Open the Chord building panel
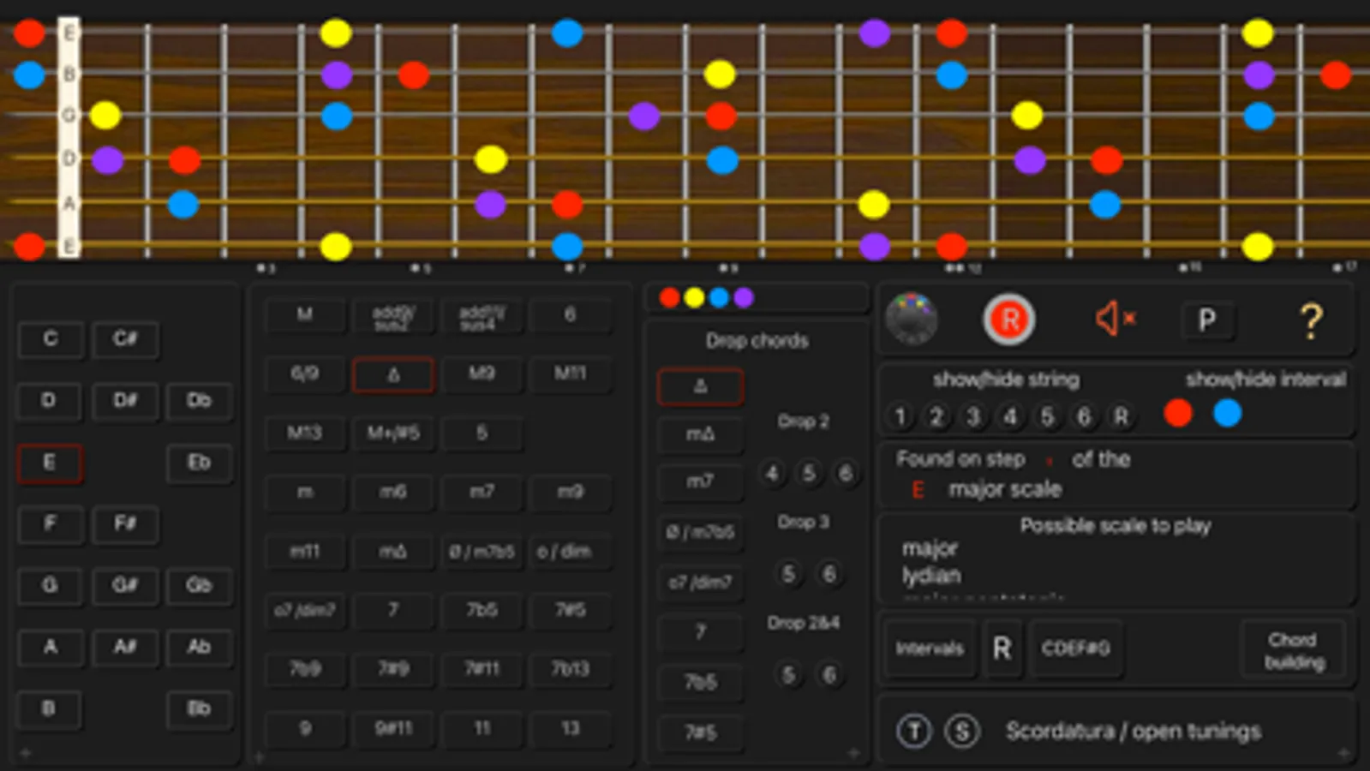 tap(1294, 651)
